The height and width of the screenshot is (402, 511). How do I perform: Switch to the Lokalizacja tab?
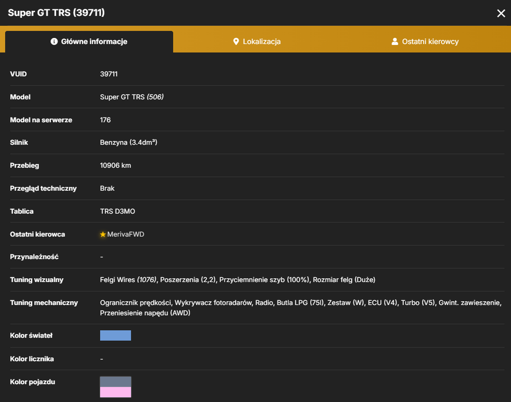click(257, 41)
